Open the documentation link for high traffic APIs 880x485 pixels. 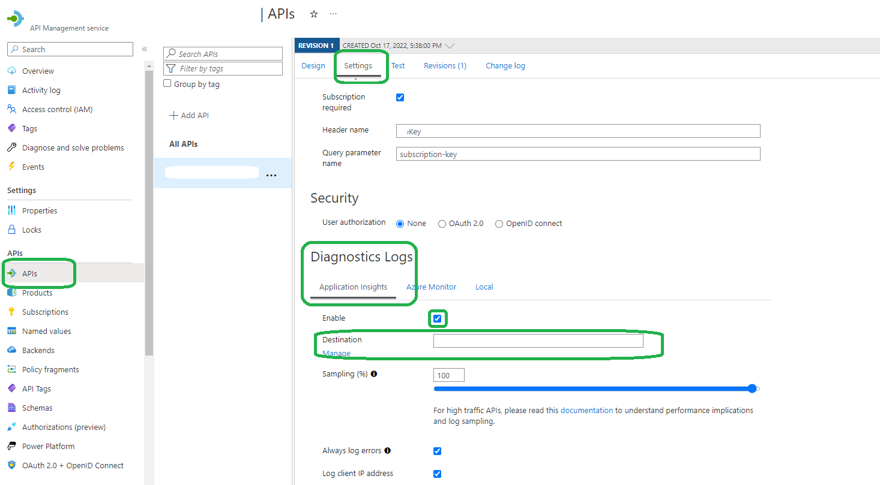[x=587, y=411]
